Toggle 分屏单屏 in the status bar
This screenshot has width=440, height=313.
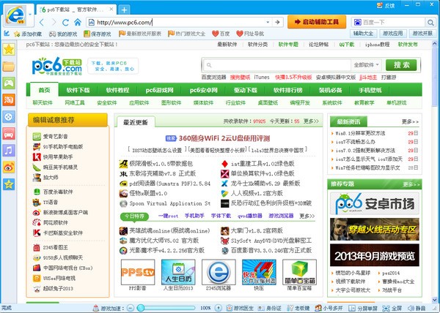[x=363, y=308]
